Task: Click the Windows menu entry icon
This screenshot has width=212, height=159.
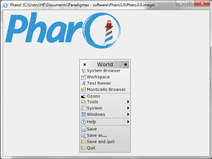Action: tap(84, 115)
